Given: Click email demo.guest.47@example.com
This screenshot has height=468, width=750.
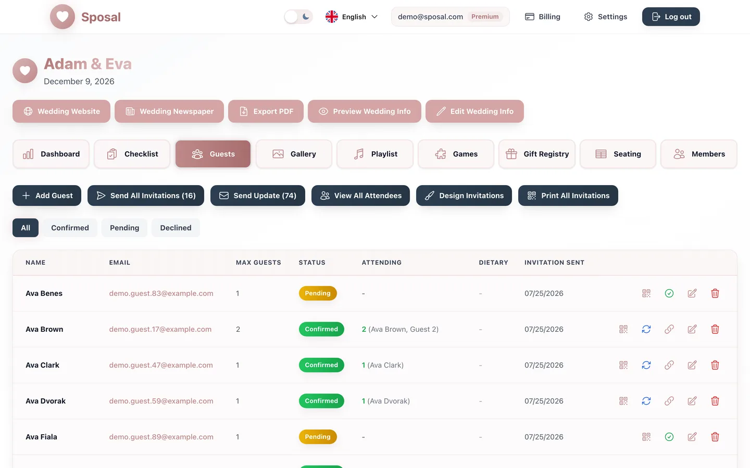Looking at the screenshot, I should click(x=161, y=365).
